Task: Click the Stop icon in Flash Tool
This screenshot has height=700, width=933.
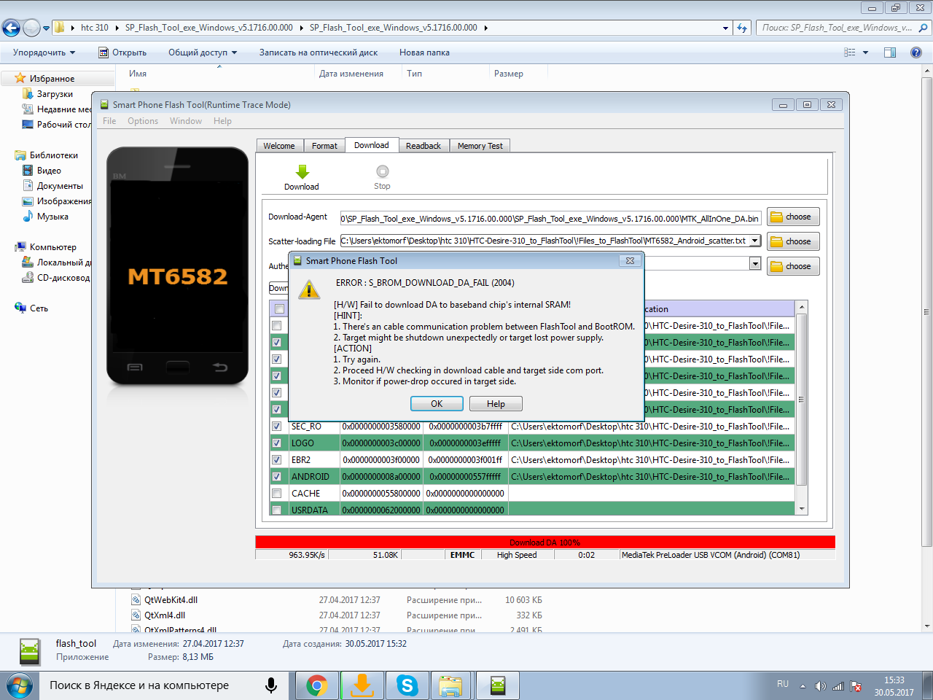Action: click(382, 172)
